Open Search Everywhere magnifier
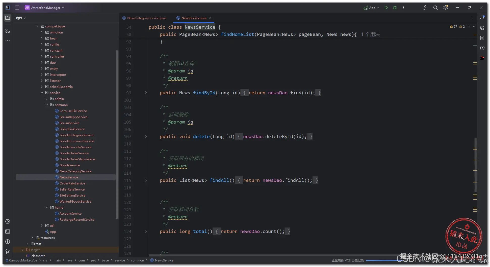The width and height of the screenshot is (490, 267). tap(435, 8)
